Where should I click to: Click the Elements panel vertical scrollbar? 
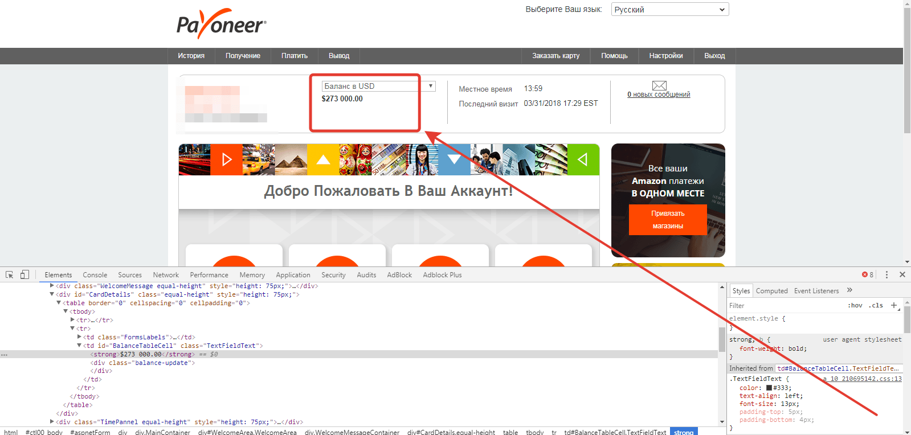coord(722,339)
